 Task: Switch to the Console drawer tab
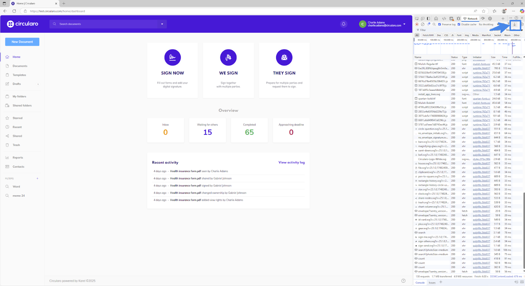420,282
